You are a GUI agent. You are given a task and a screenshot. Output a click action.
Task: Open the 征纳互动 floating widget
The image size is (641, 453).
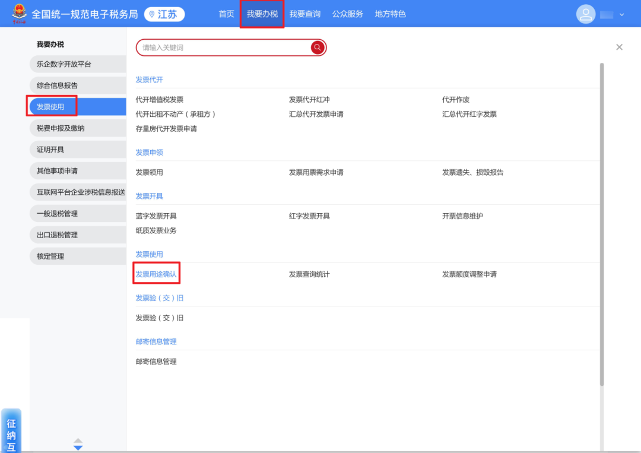[x=11, y=430]
